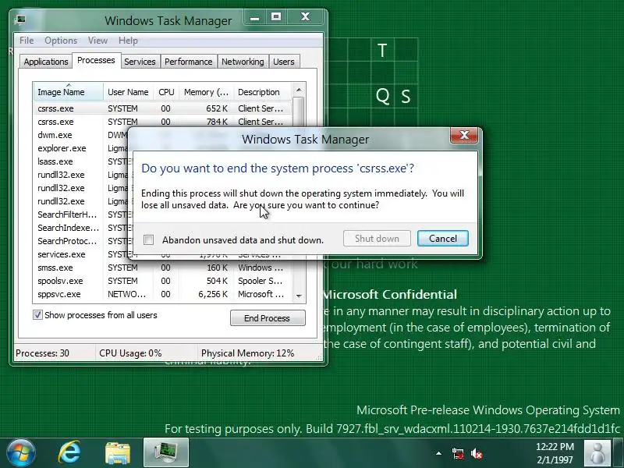
Task: Open taskbar clock showing 12:22 PM
Action: tap(555, 453)
